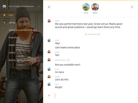This screenshot has height=103, width=138.
Task: Select the Alex conversation in the list
Action: click(11, 15)
